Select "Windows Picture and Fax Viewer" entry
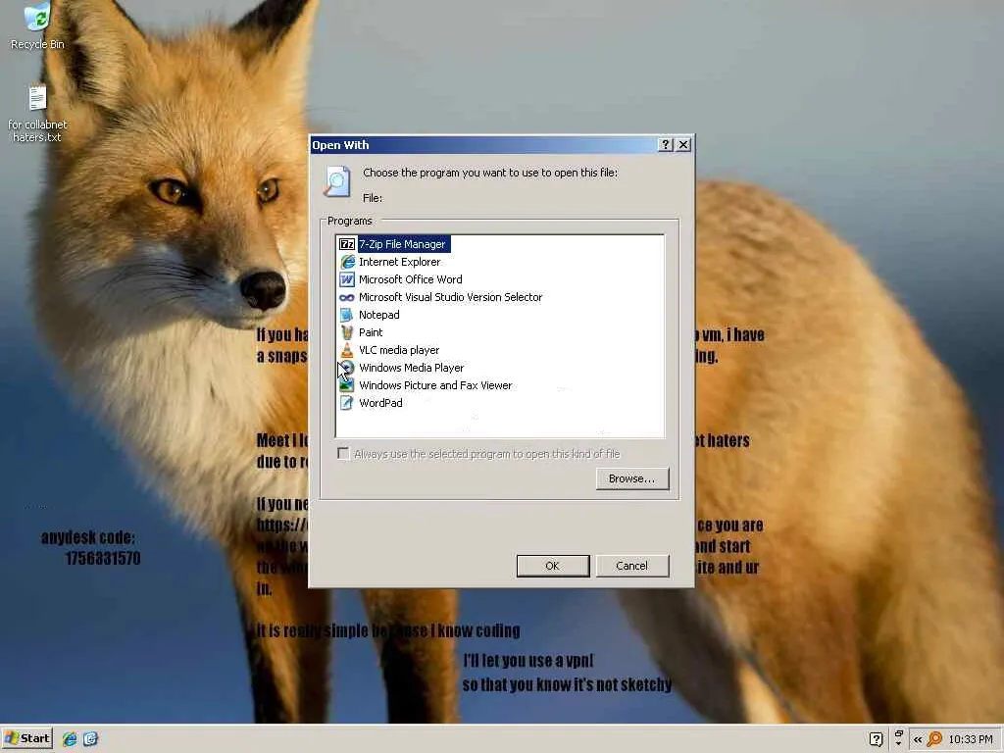Viewport: 1004px width, 753px height. [x=435, y=385]
